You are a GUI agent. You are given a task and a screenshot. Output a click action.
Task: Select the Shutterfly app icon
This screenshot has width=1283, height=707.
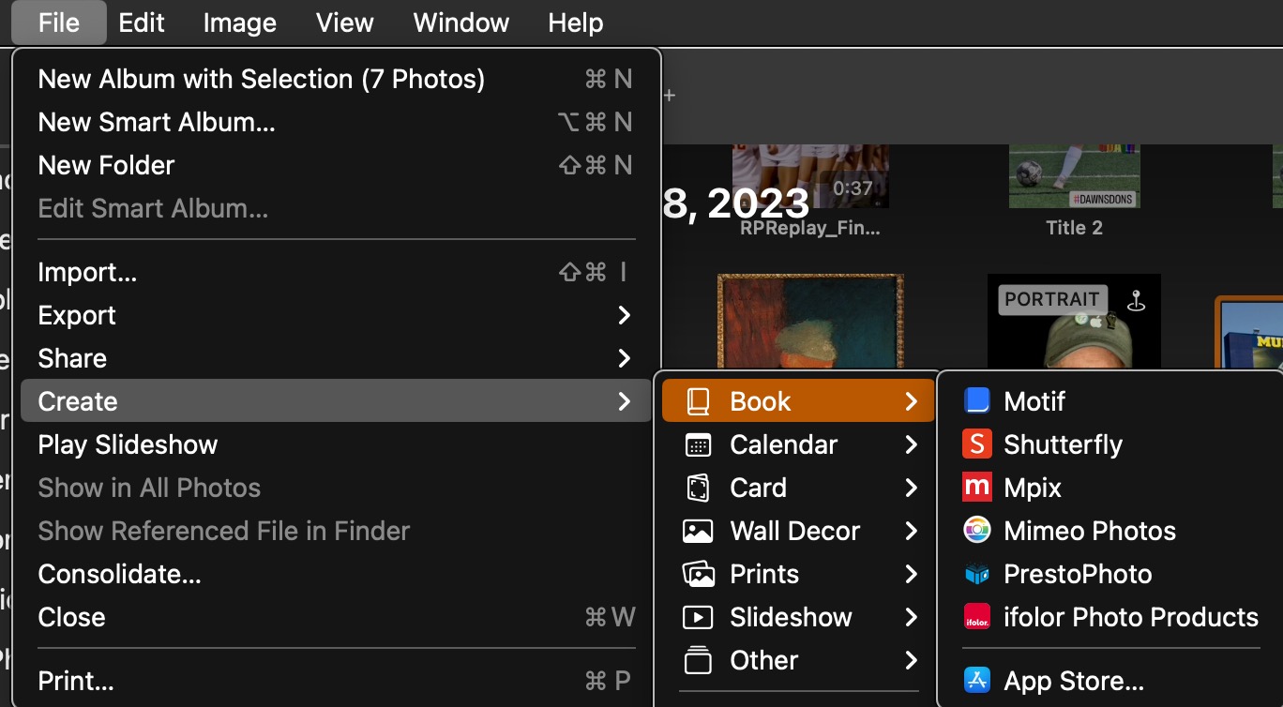click(977, 444)
